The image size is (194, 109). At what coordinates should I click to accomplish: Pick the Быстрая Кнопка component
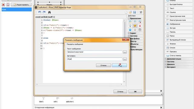(179, 4)
